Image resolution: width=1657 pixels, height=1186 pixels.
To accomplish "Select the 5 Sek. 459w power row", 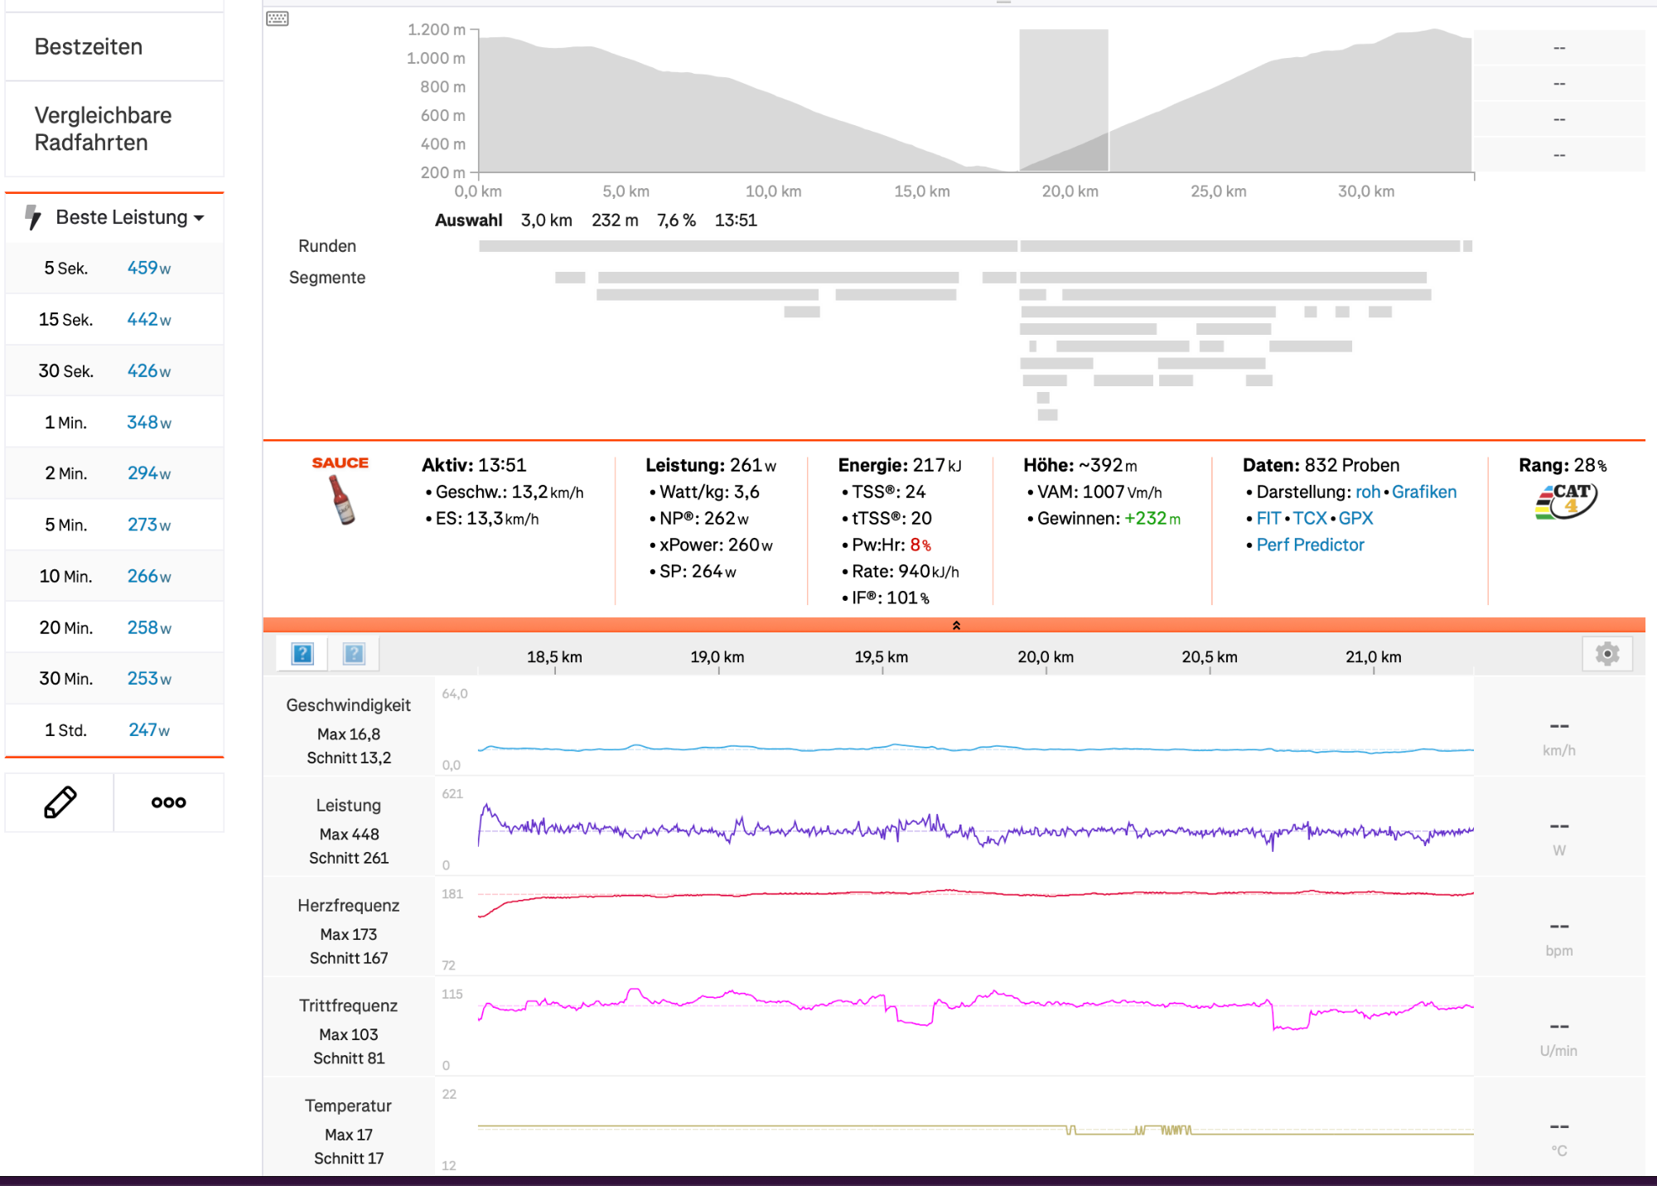I will point(114,268).
